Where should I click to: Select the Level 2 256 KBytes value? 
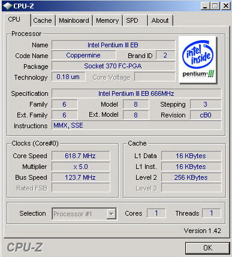tap(191, 177)
